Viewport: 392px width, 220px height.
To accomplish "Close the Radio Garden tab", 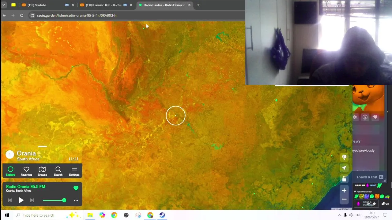I will point(189,5).
